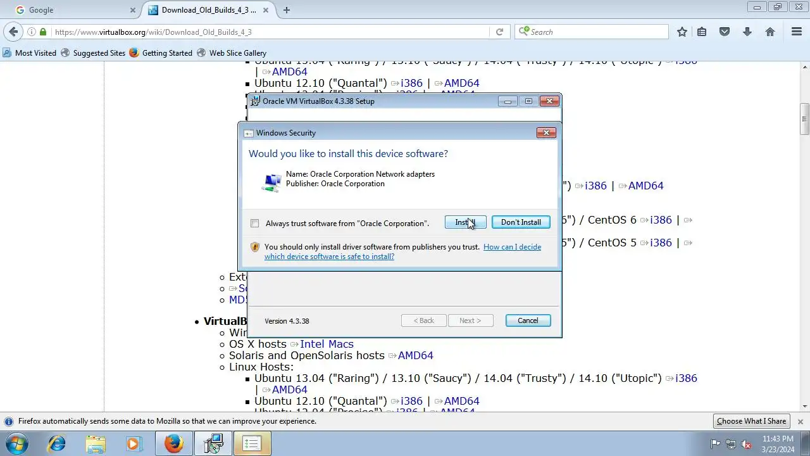The width and height of the screenshot is (810, 456).
Task: Open Most Visited bookmarks folder
Action: point(30,53)
